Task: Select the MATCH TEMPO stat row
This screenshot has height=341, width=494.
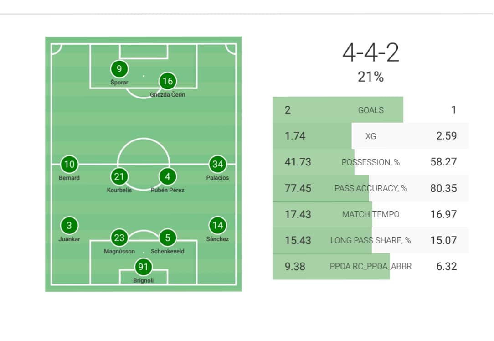Action: coord(370,214)
